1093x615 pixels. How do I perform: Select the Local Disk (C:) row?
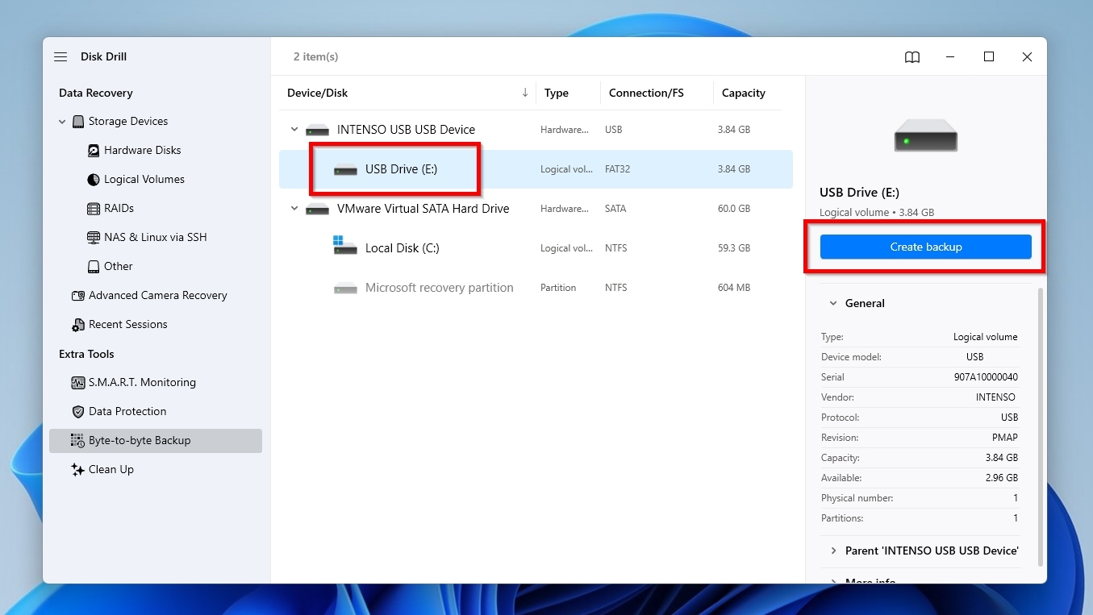click(x=401, y=248)
